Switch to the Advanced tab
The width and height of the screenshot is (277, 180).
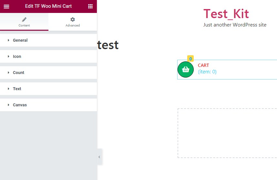pyautogui.click(x=73, y=22)
